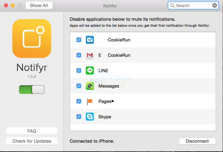Uncheck the blue mail icon row checkbox
The width and height of the screenshot is (223, 152).
[79, 40]
